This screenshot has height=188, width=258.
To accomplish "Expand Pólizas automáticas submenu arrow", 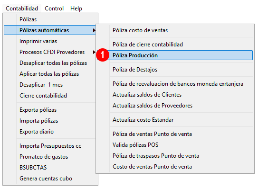I will point(94,30).
